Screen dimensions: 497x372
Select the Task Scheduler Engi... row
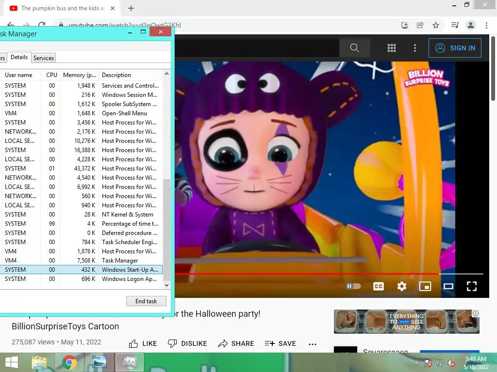coord(81,242)
